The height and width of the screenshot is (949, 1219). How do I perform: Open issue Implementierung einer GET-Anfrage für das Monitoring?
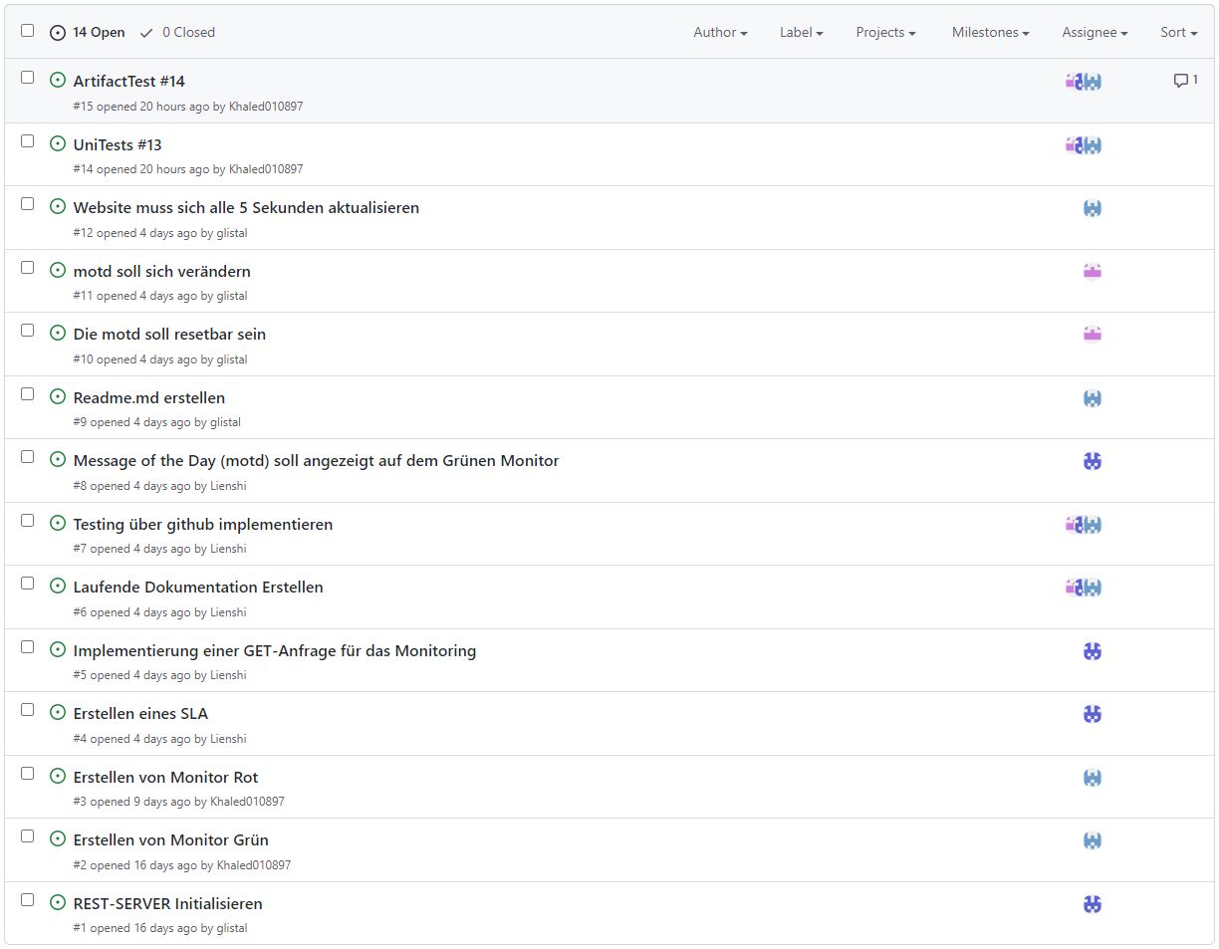(x=275, y=651)
